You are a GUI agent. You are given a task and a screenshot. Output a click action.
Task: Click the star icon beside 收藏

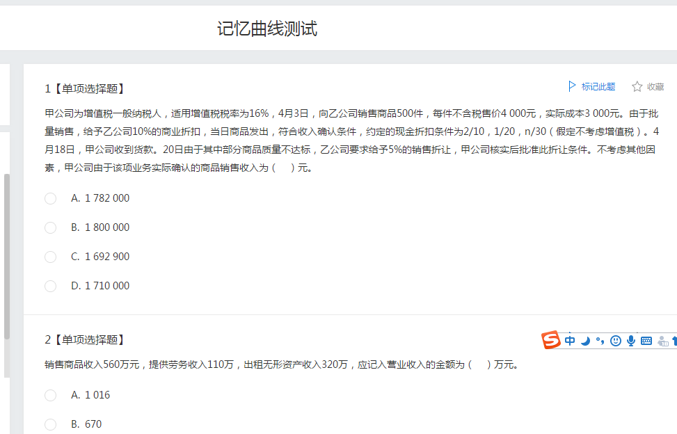coord(636,86)
